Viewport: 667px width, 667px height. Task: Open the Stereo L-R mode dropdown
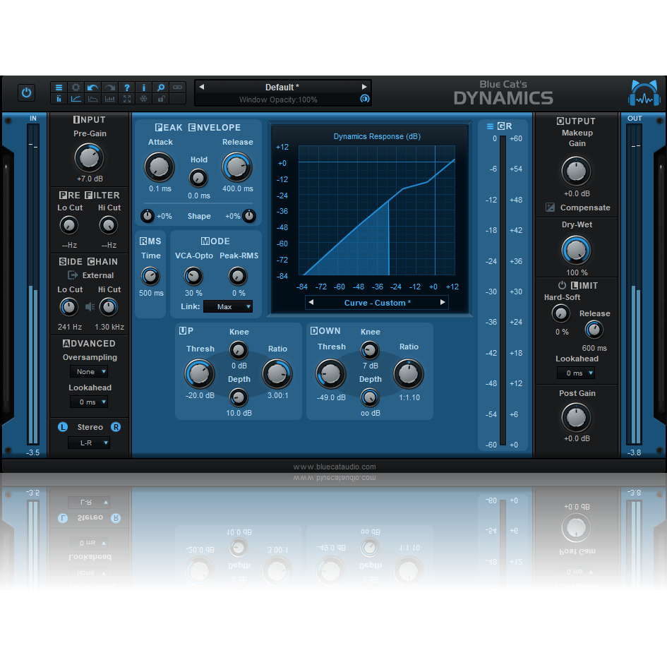click(x=90, y=443)
